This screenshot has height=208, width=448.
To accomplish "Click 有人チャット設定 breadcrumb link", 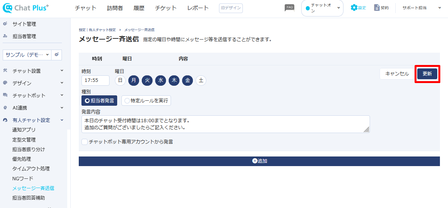I will pyautogui.click(x=102, y=30).
